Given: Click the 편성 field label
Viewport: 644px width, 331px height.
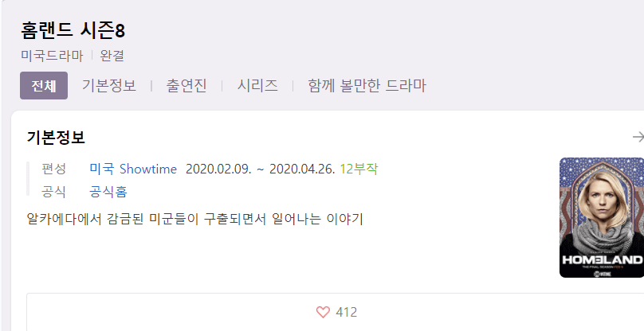Looking at the screenshot, I should pos(54,169).
